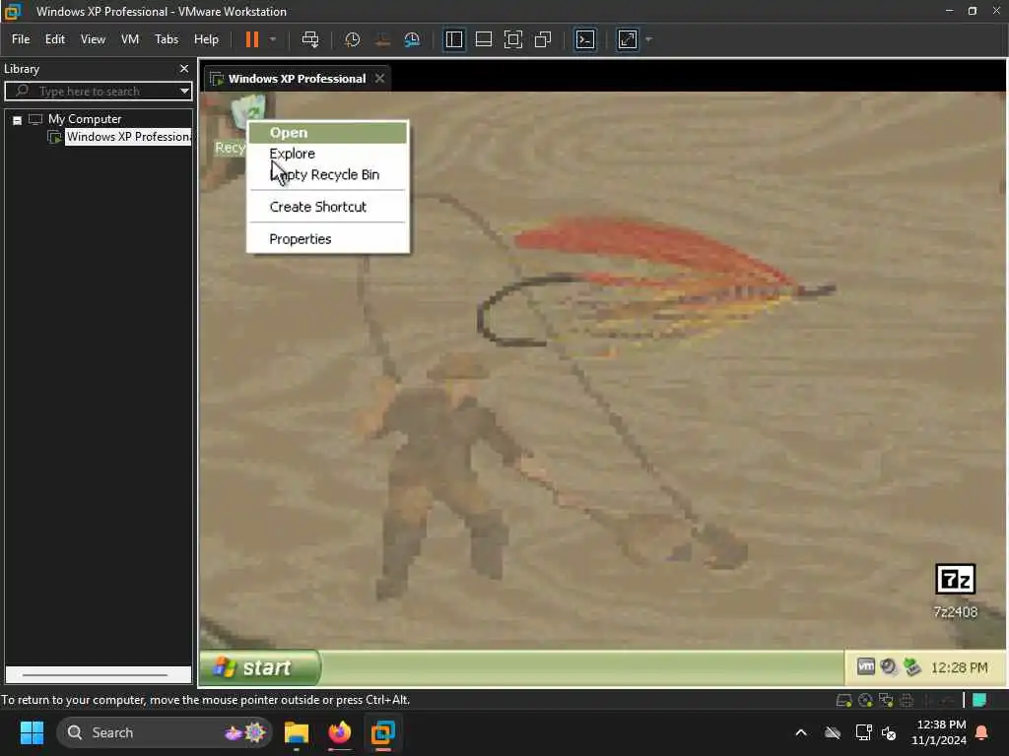The image size is (1009, 756).
Task: Click the hard disk status bar icon
Action: (x=843, y=700)
